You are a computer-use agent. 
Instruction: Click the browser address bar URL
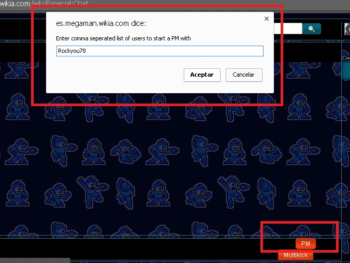point(44,3)
